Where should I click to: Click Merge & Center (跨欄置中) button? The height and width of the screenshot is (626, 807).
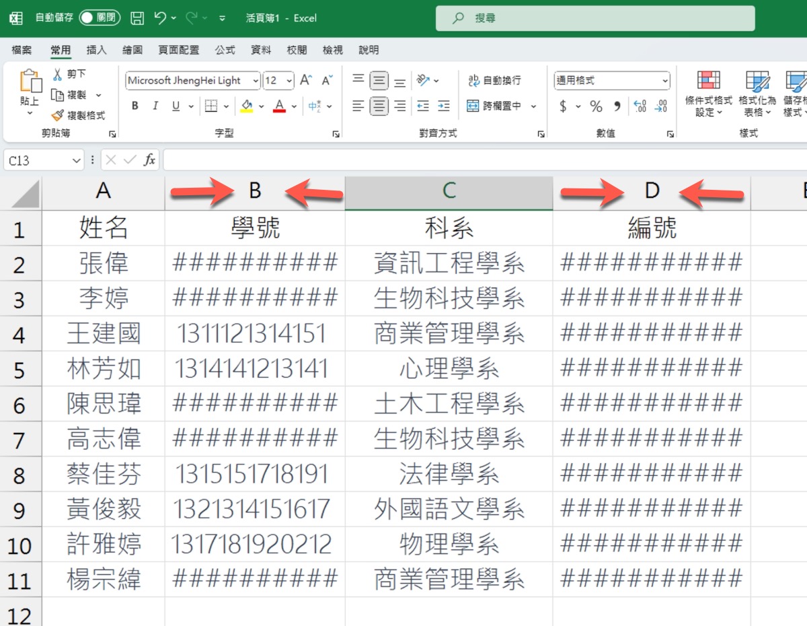click(x=494, y=106)
